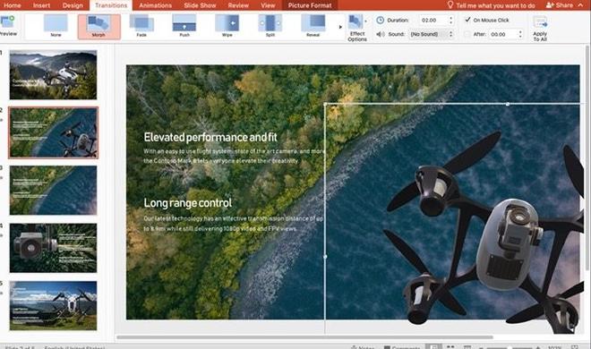Select the None transition

coord(56,26)
